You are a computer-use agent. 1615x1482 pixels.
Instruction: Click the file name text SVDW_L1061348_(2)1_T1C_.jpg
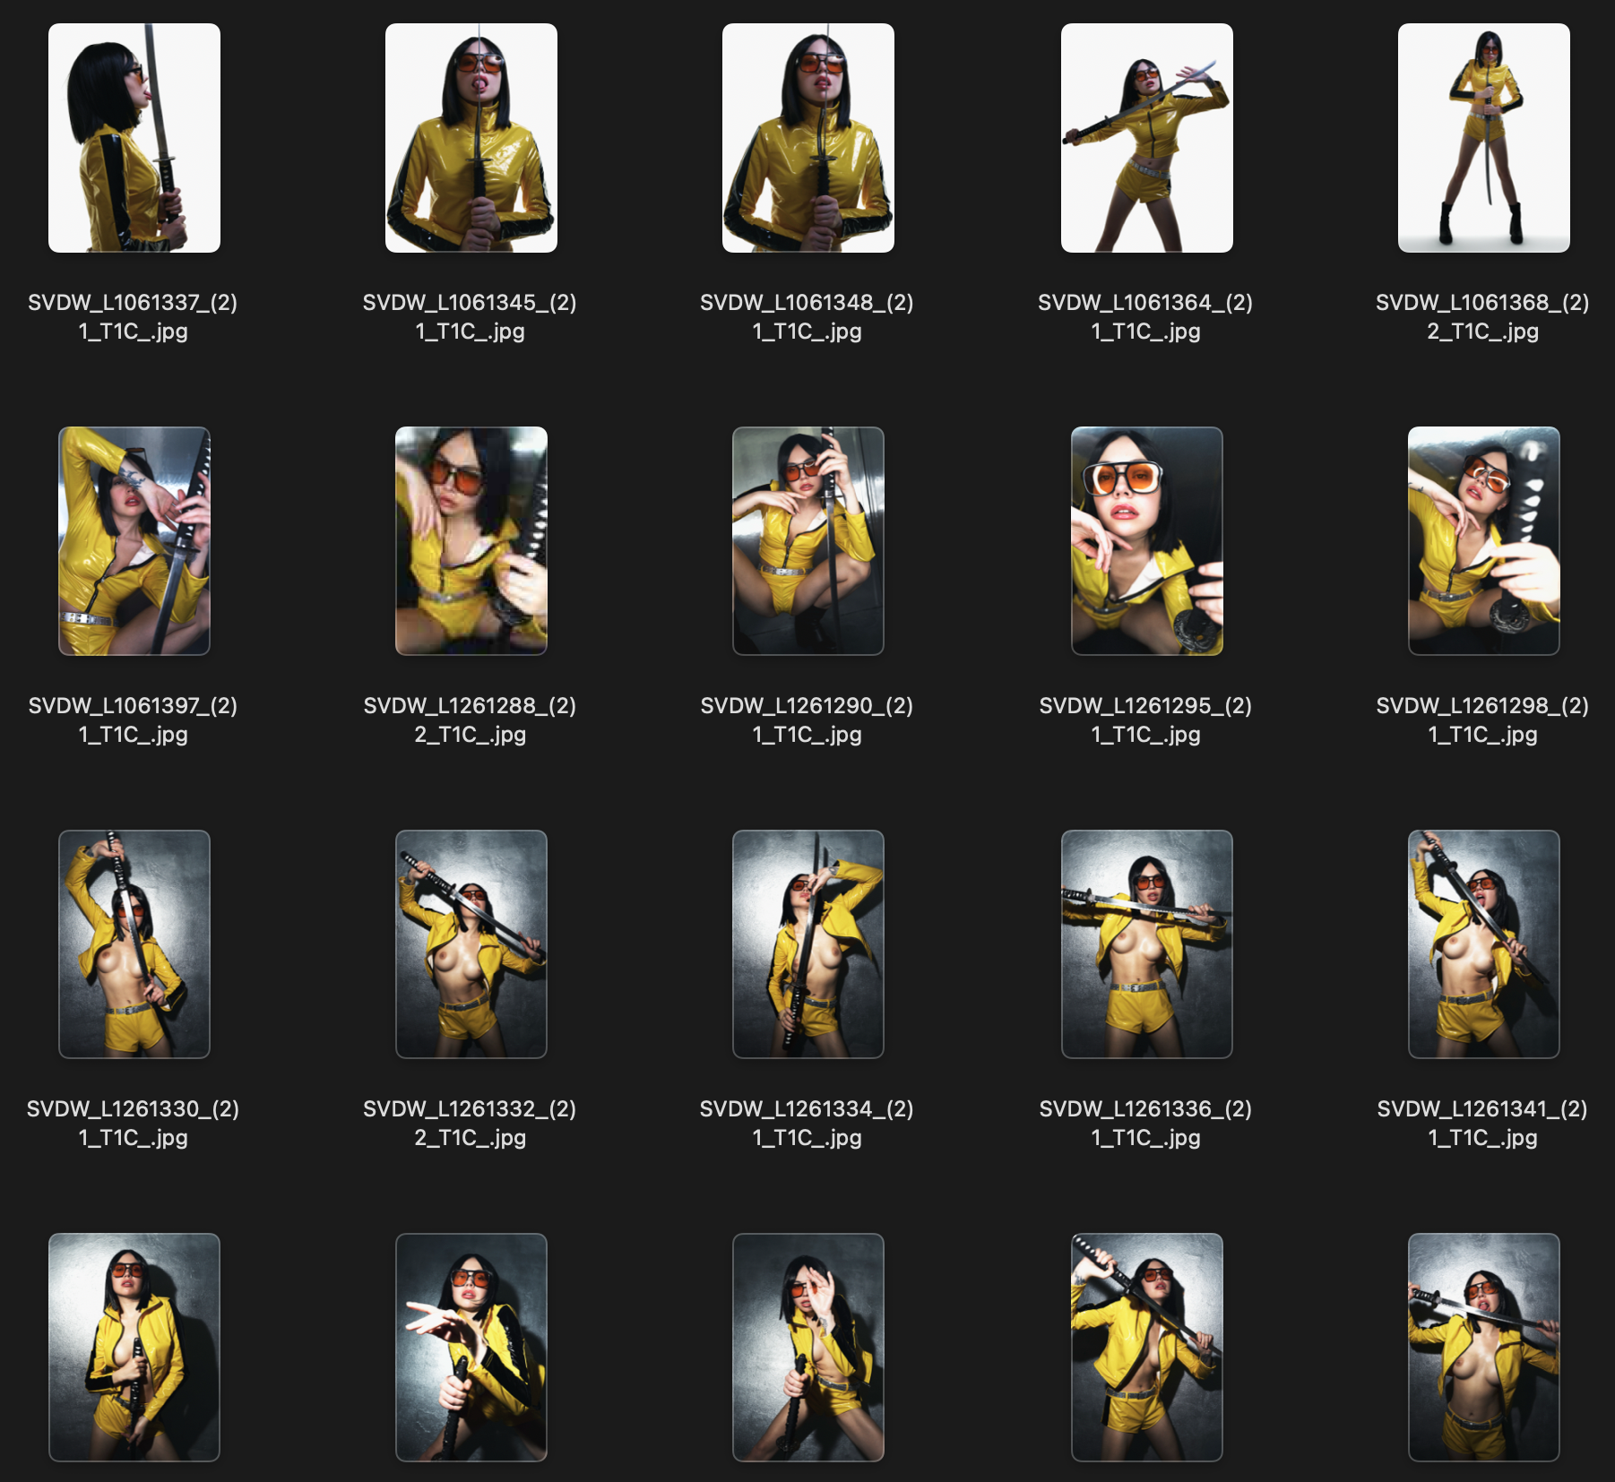click(x=807, y=317)
